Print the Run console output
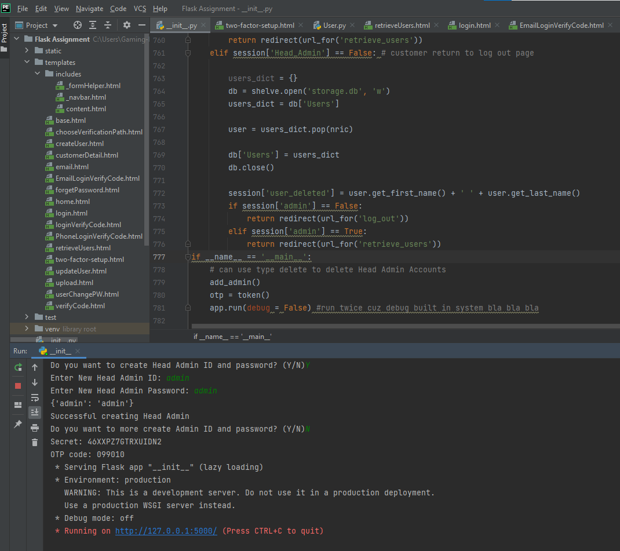The image size is (620, 551). (35, 428)
